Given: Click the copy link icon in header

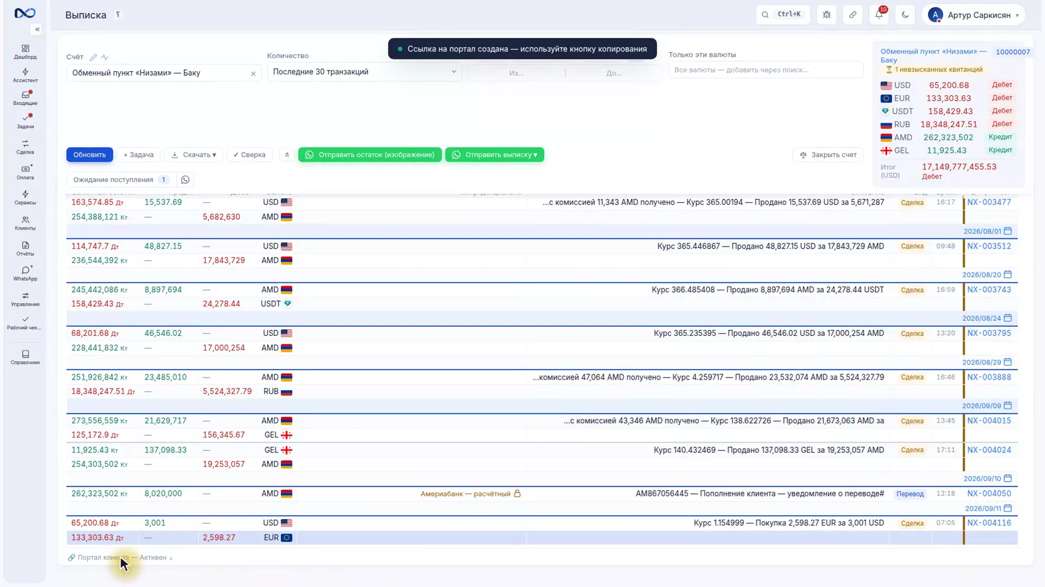Looking at the screenshot, I should [x=853, y=14].
